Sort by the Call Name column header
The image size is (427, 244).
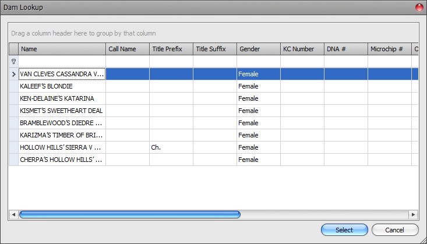tap(128, 49)
